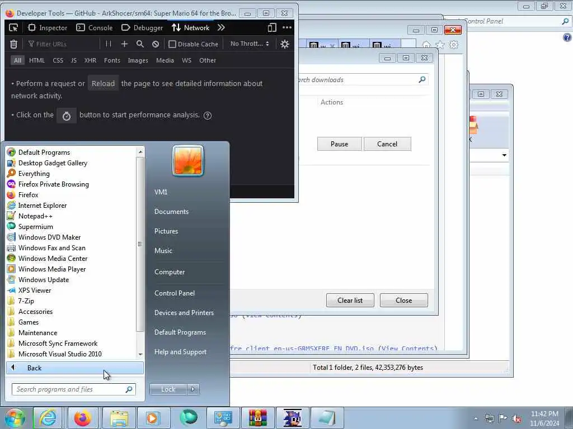Toggle responsive design mode icon
The width and height of the screenshot is (573, 429).
coord(272,28)
